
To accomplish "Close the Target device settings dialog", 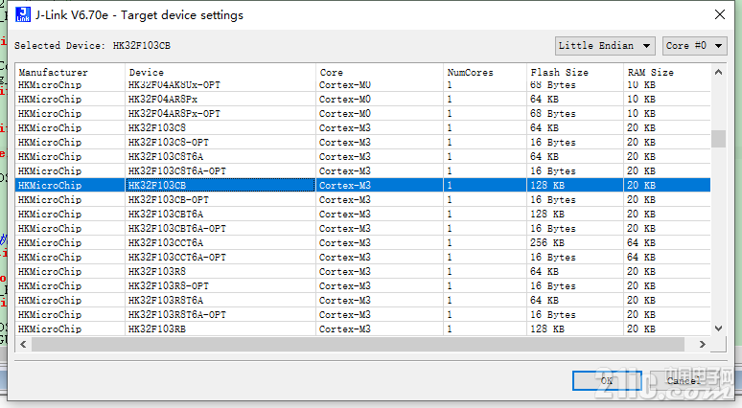I will [720, 14].
